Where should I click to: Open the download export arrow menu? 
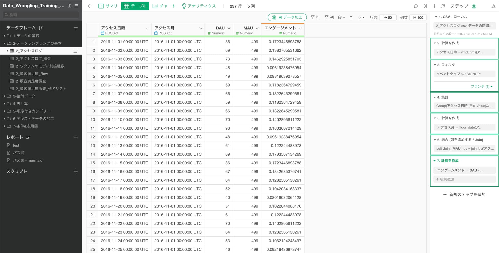361,17
